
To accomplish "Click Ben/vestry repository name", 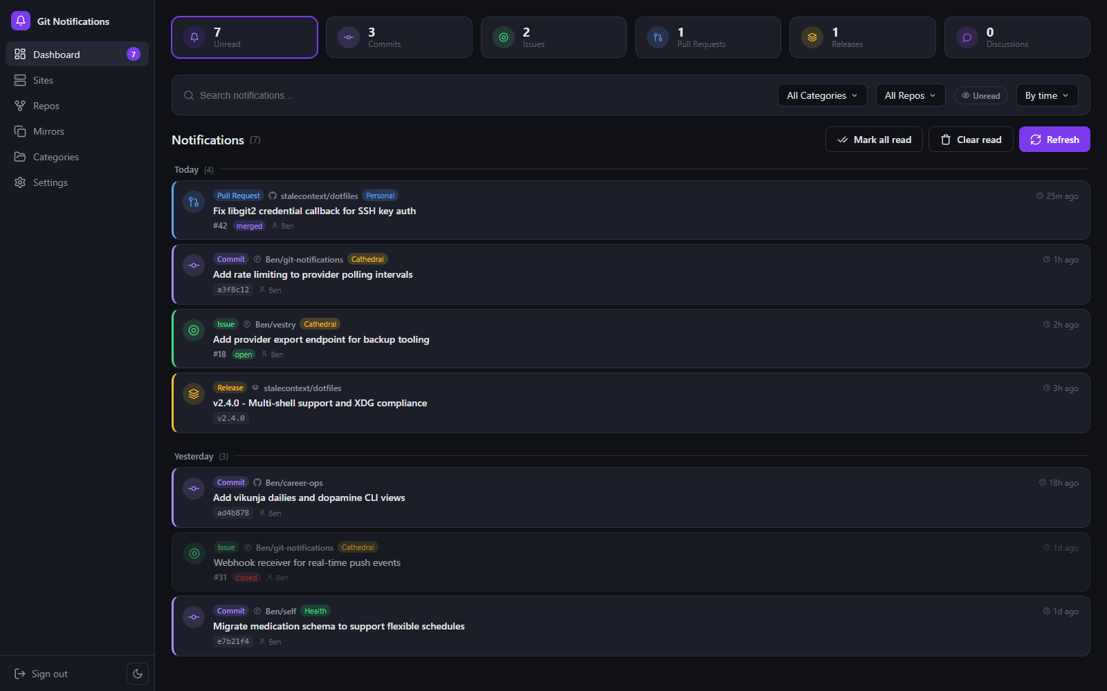I will coord(275,324).
